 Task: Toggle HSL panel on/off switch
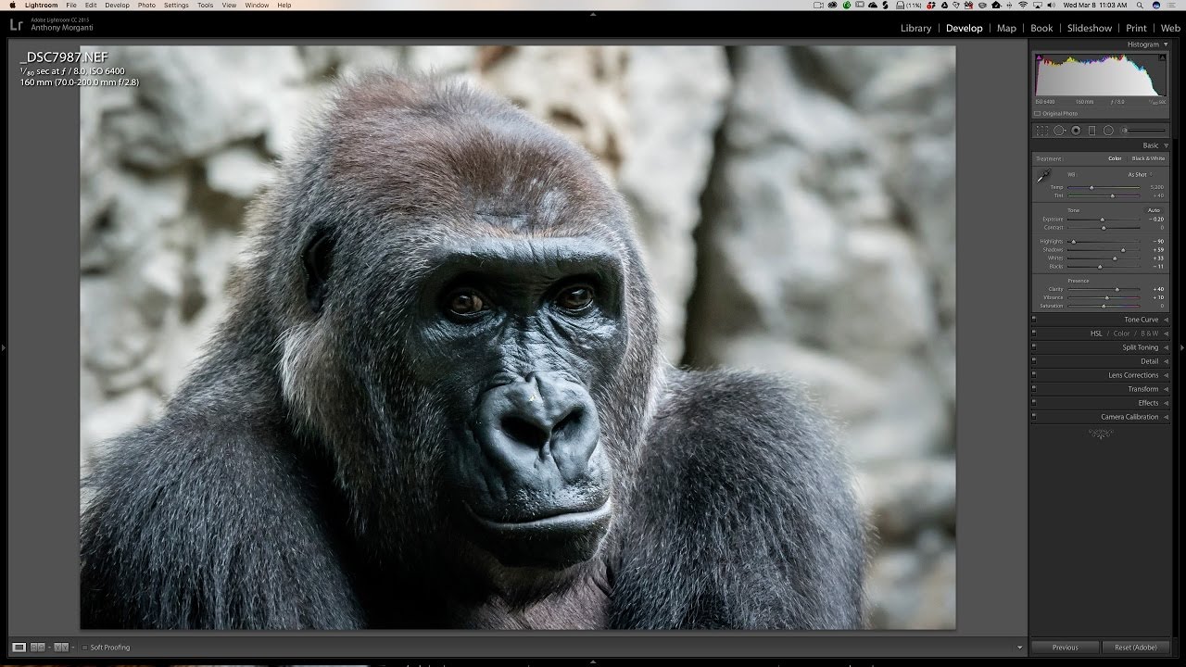pyautogui.click(x=1034, y=333)
